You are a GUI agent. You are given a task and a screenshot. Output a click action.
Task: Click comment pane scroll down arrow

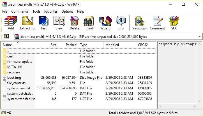200,101
